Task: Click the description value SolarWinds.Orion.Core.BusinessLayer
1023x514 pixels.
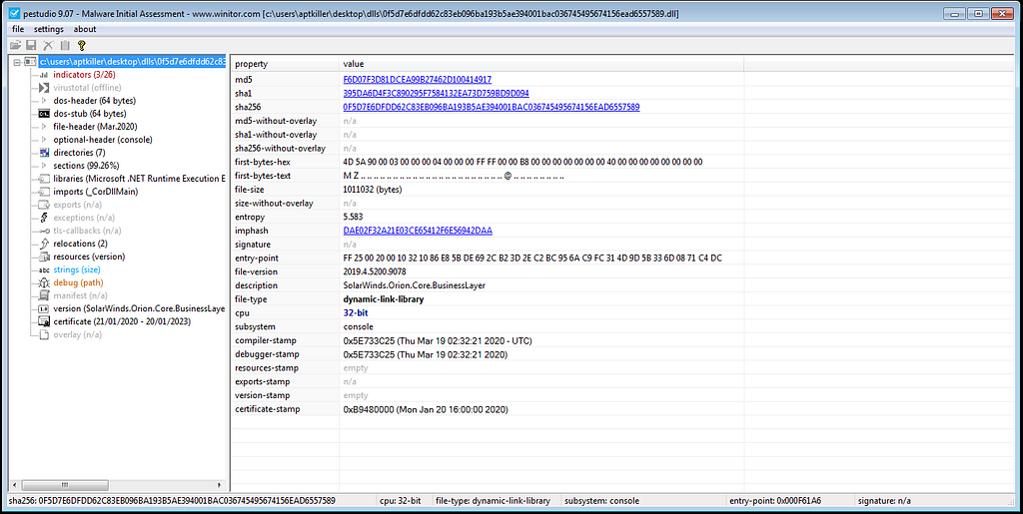Action: pos(414,285)
